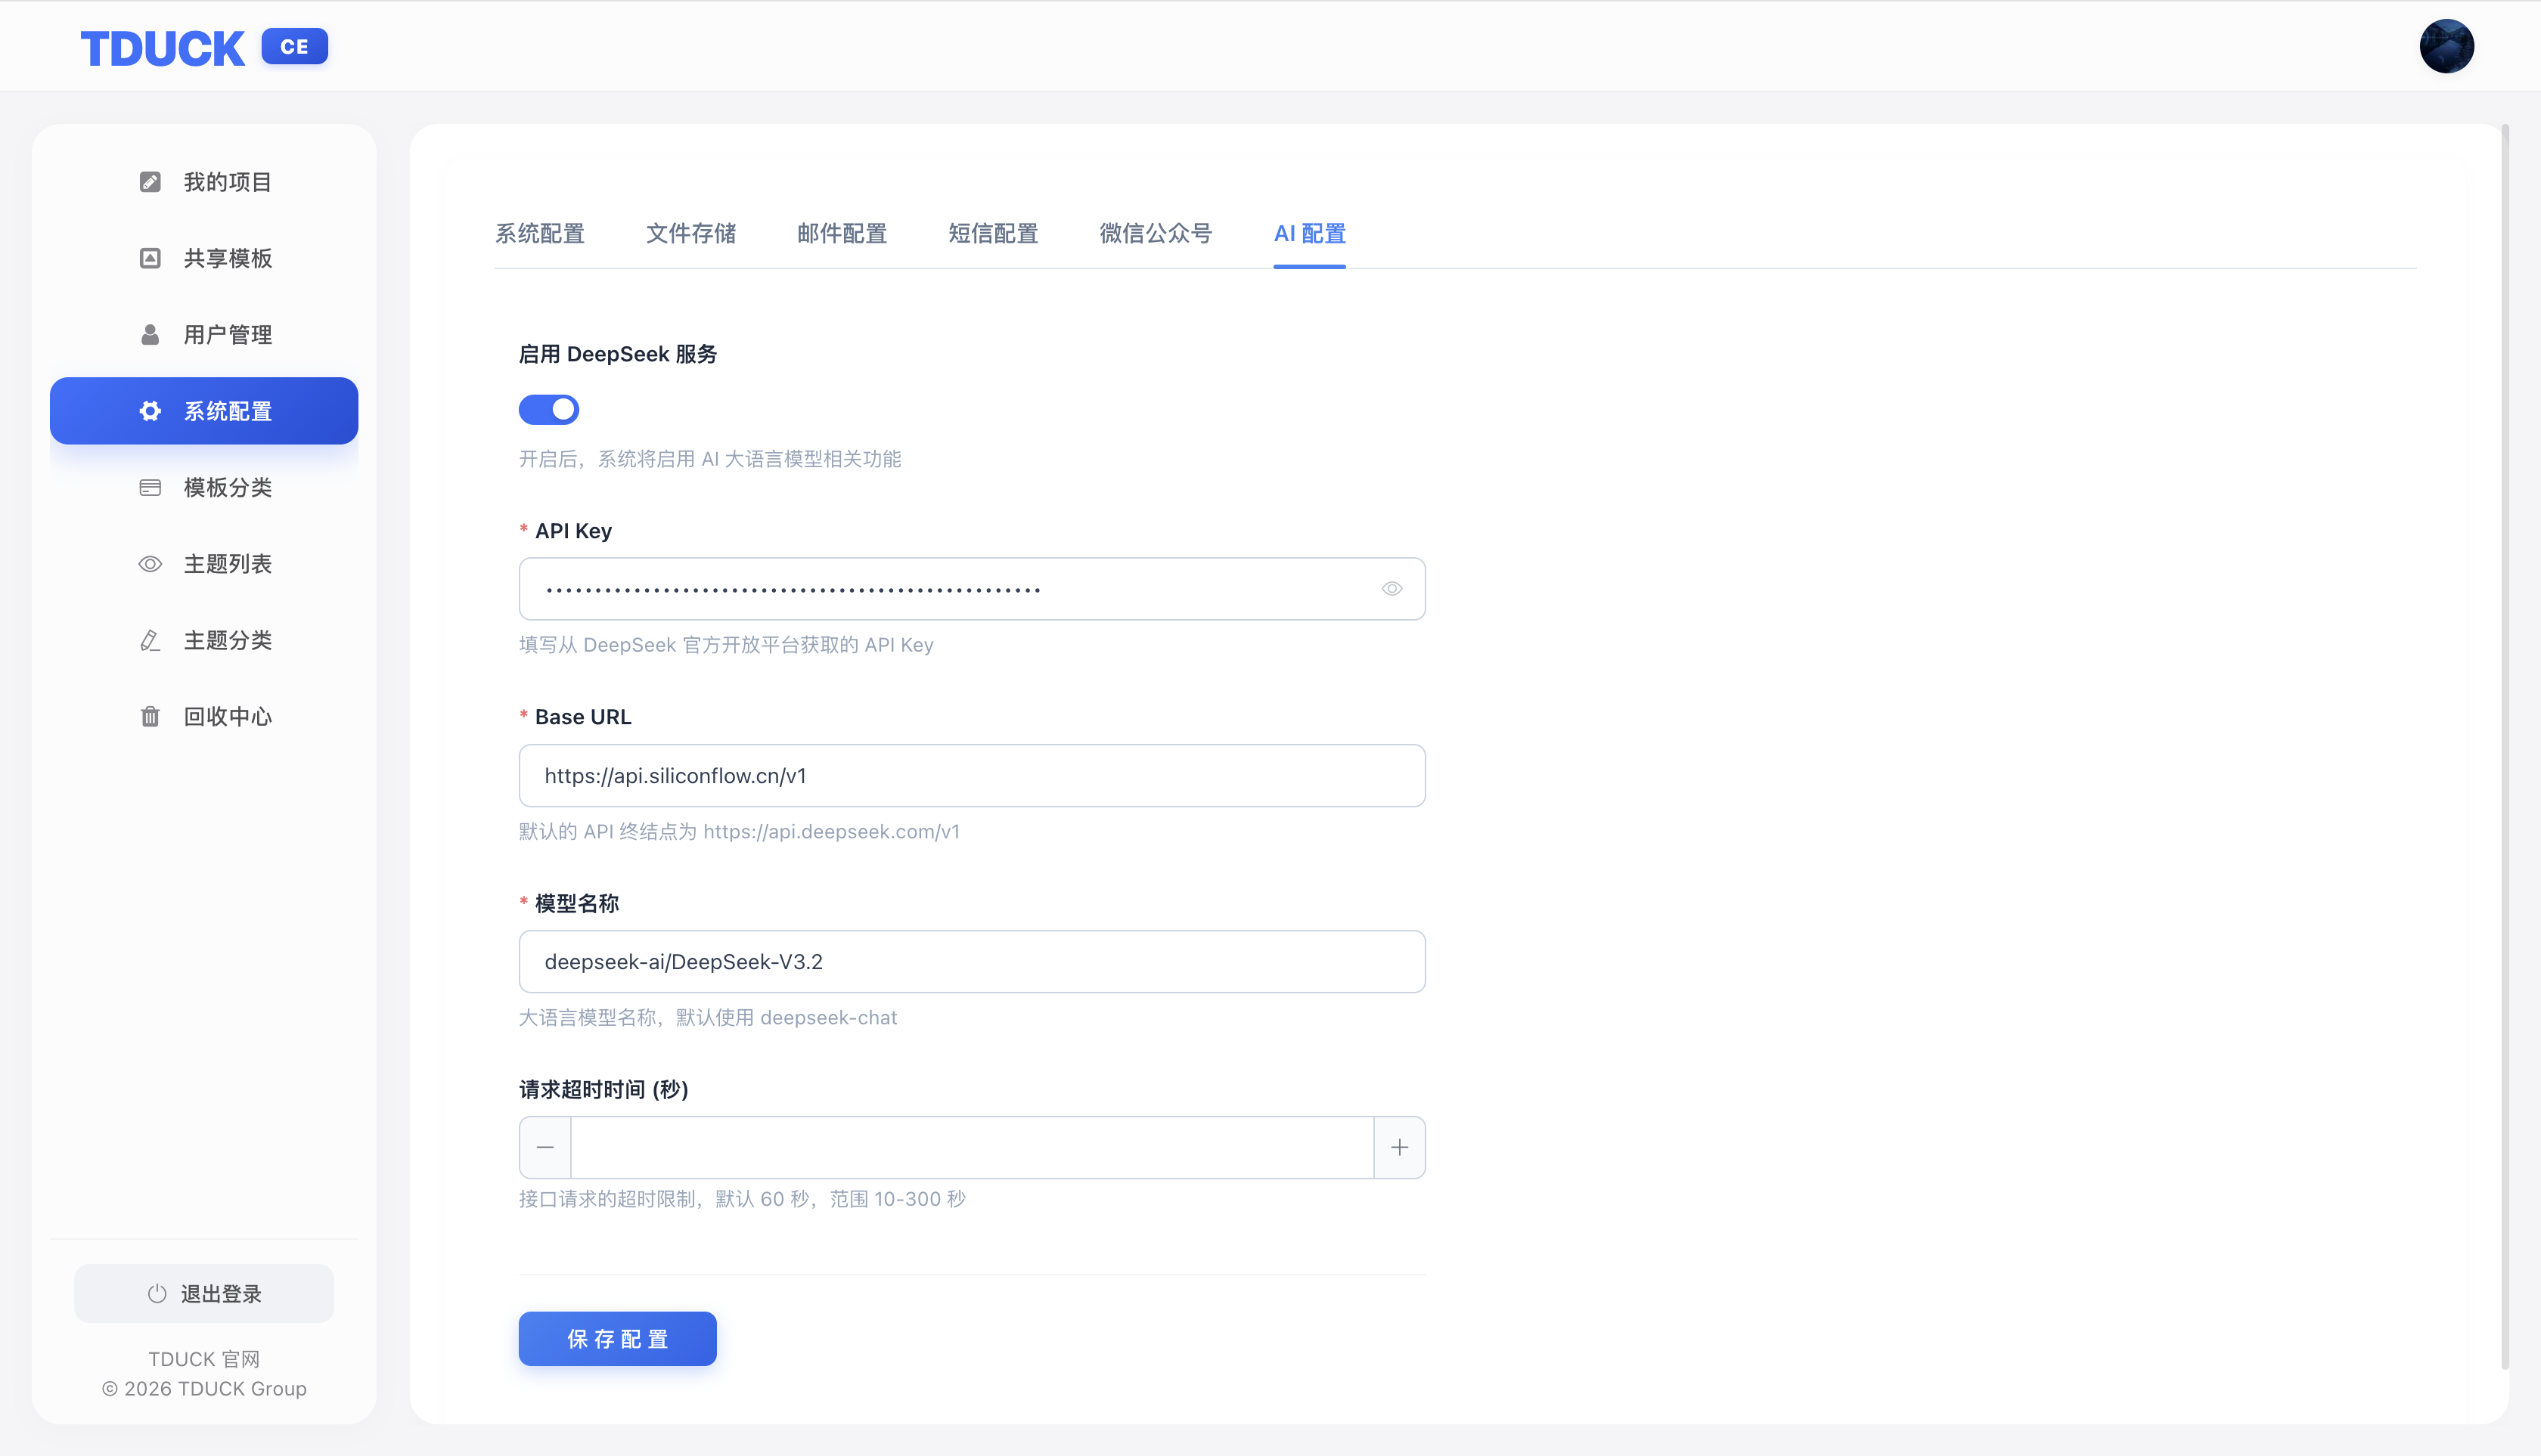Open the 短信配置 tab
This screenshot has height=1456, width=2541.
(994, 234)
